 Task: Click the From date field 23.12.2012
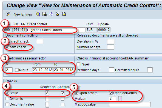(x=42, y=70)
